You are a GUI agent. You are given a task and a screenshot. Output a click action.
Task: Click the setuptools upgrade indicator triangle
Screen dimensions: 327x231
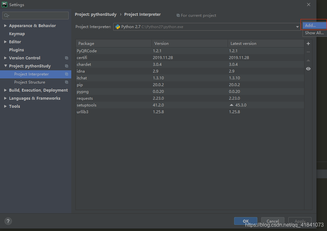click(x=231, y=105)
